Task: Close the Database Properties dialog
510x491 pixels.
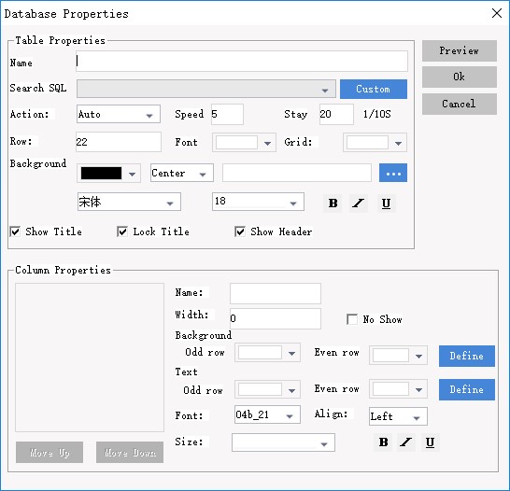Action: (497, 13)
